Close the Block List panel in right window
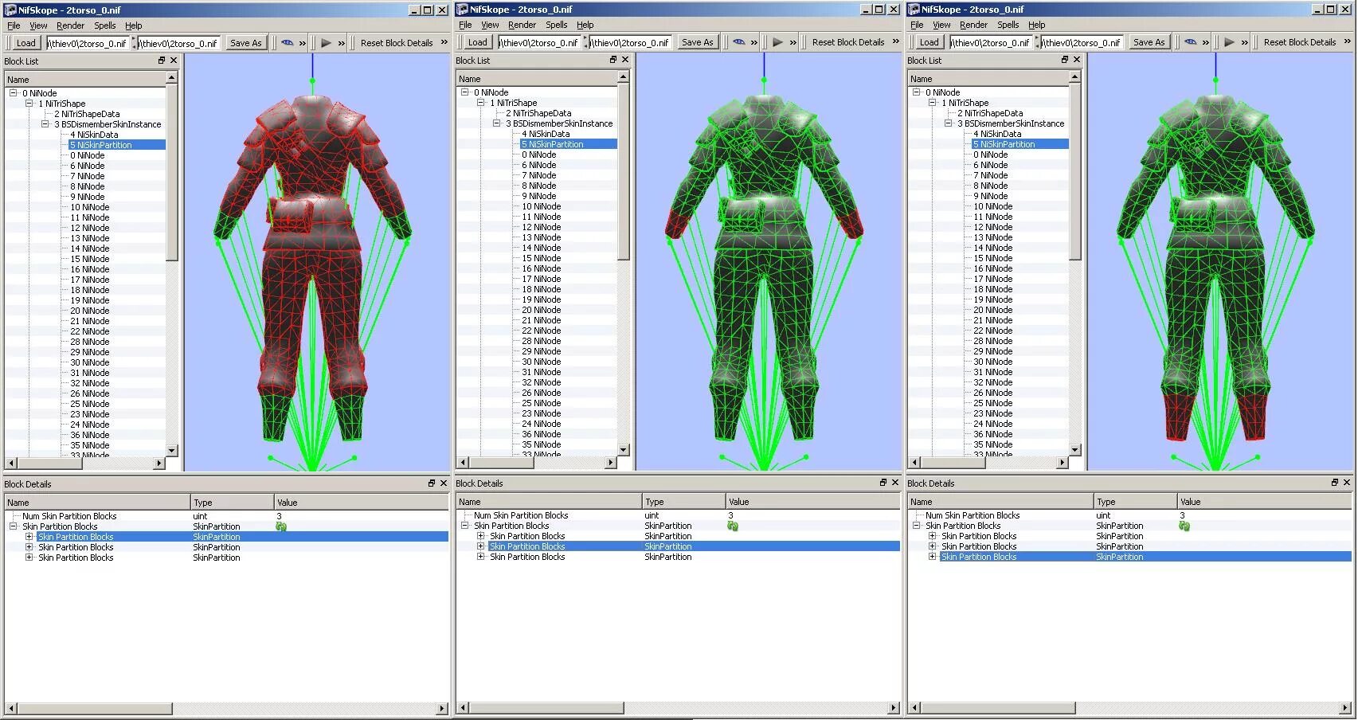This screenshot has height=720, width=1358. pos(1077,60)
